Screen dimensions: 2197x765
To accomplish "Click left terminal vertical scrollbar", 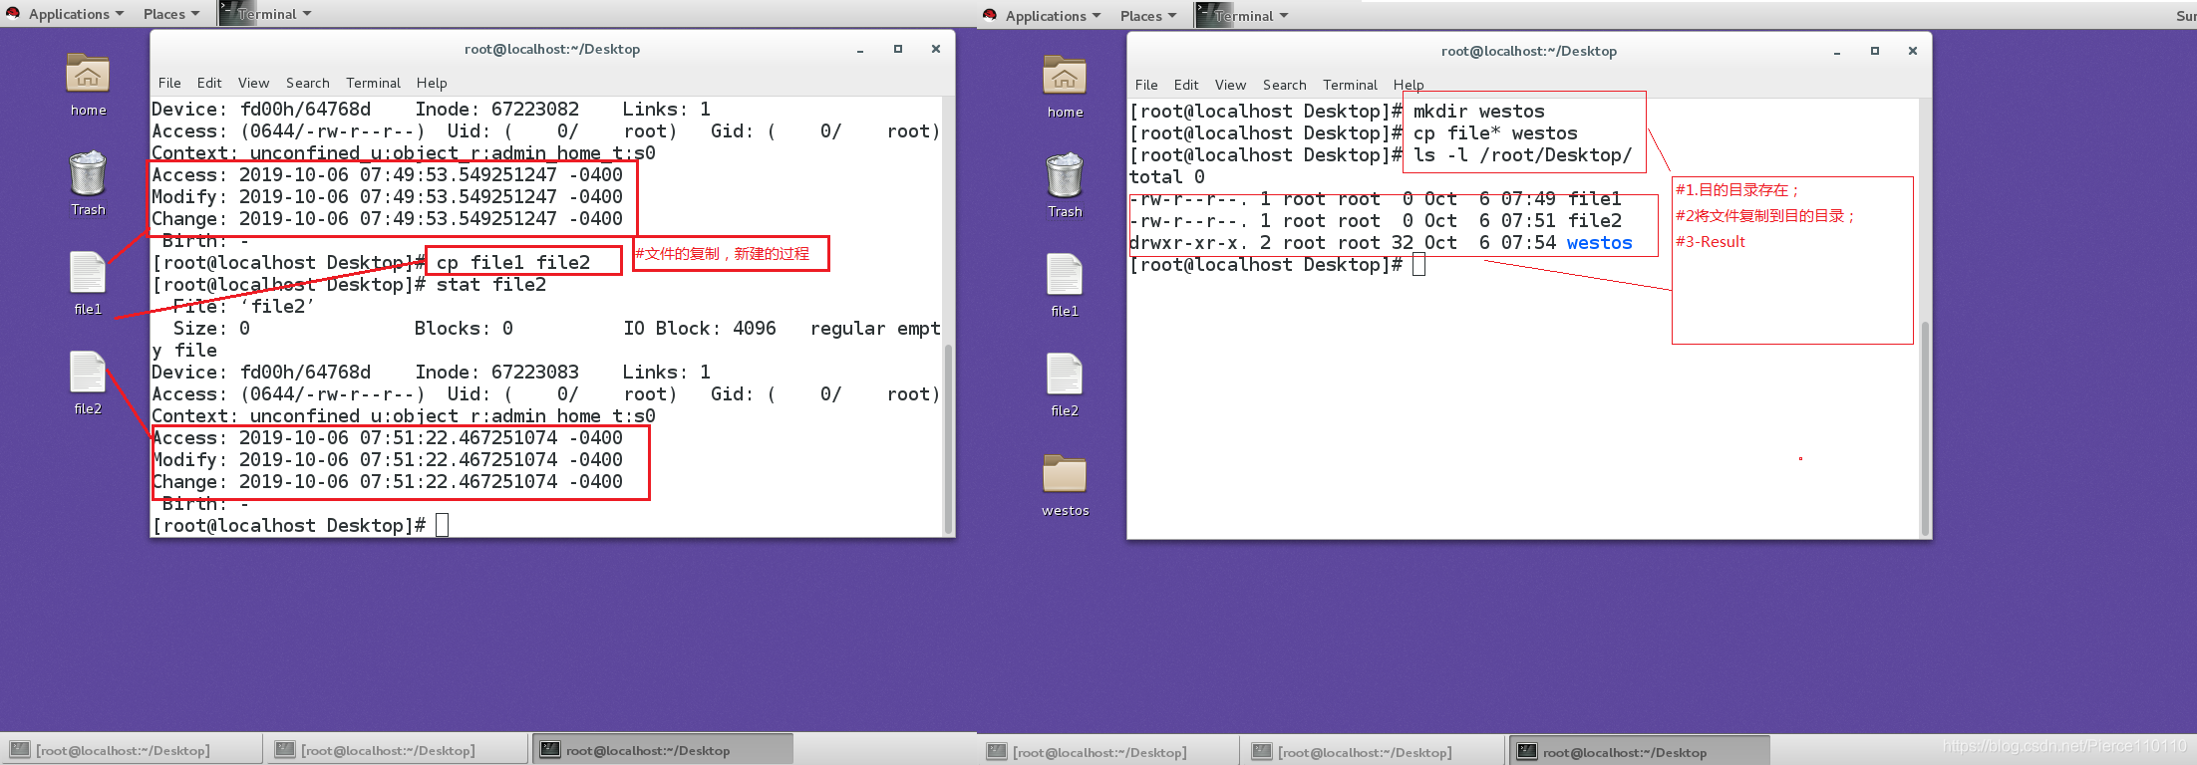I will pos(948,438).
